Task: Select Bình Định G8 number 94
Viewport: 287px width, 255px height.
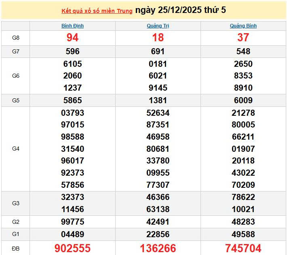Action: (72, 38)
